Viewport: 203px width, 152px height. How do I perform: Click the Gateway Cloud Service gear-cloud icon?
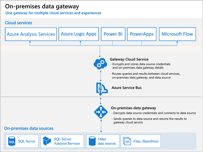tap(100, 63)
